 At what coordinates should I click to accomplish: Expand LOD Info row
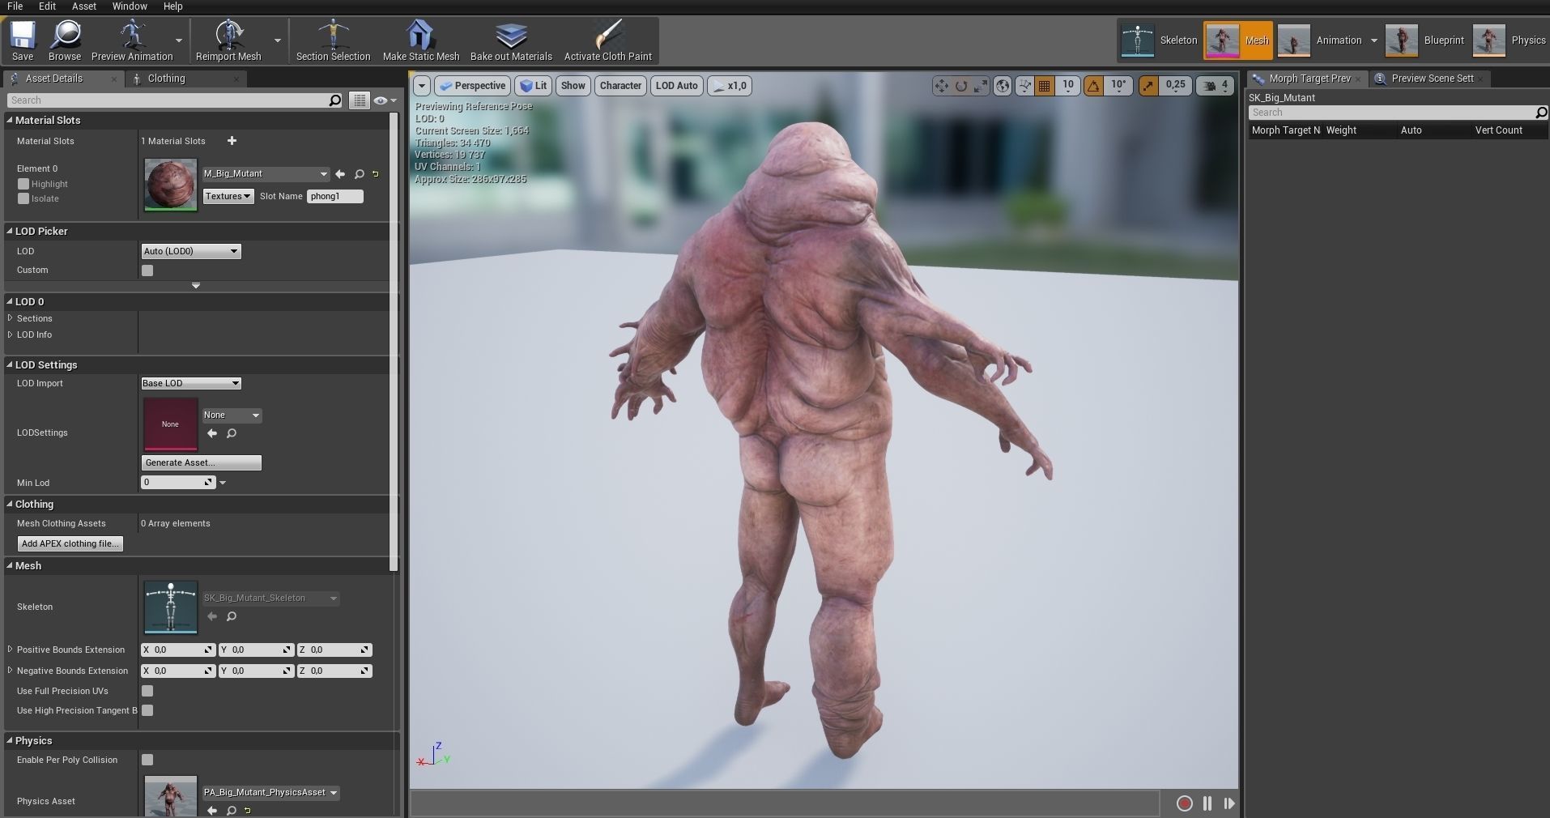click(11, 334)
